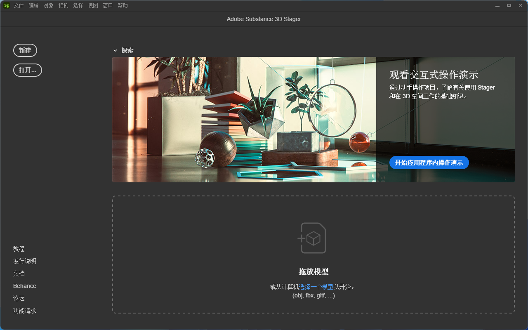The image size is (528, 330).
Task: Open the 发行说明 link
Action: (x=25, y=261)
